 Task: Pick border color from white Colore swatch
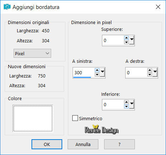[33, 118]
